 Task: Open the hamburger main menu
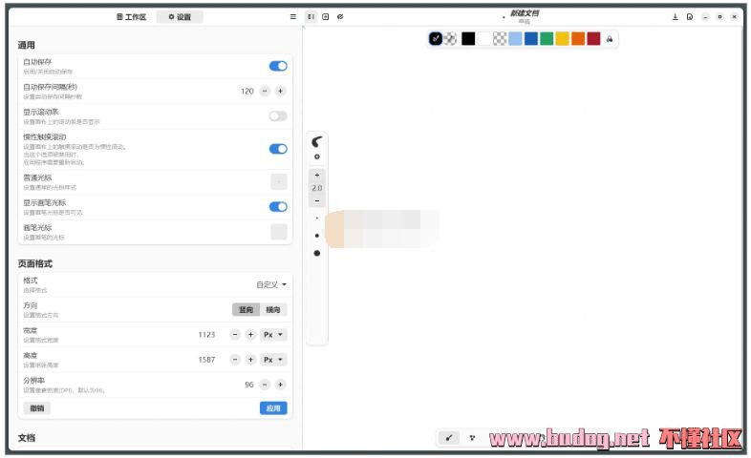pyautogui.click(x=293, y=16)
